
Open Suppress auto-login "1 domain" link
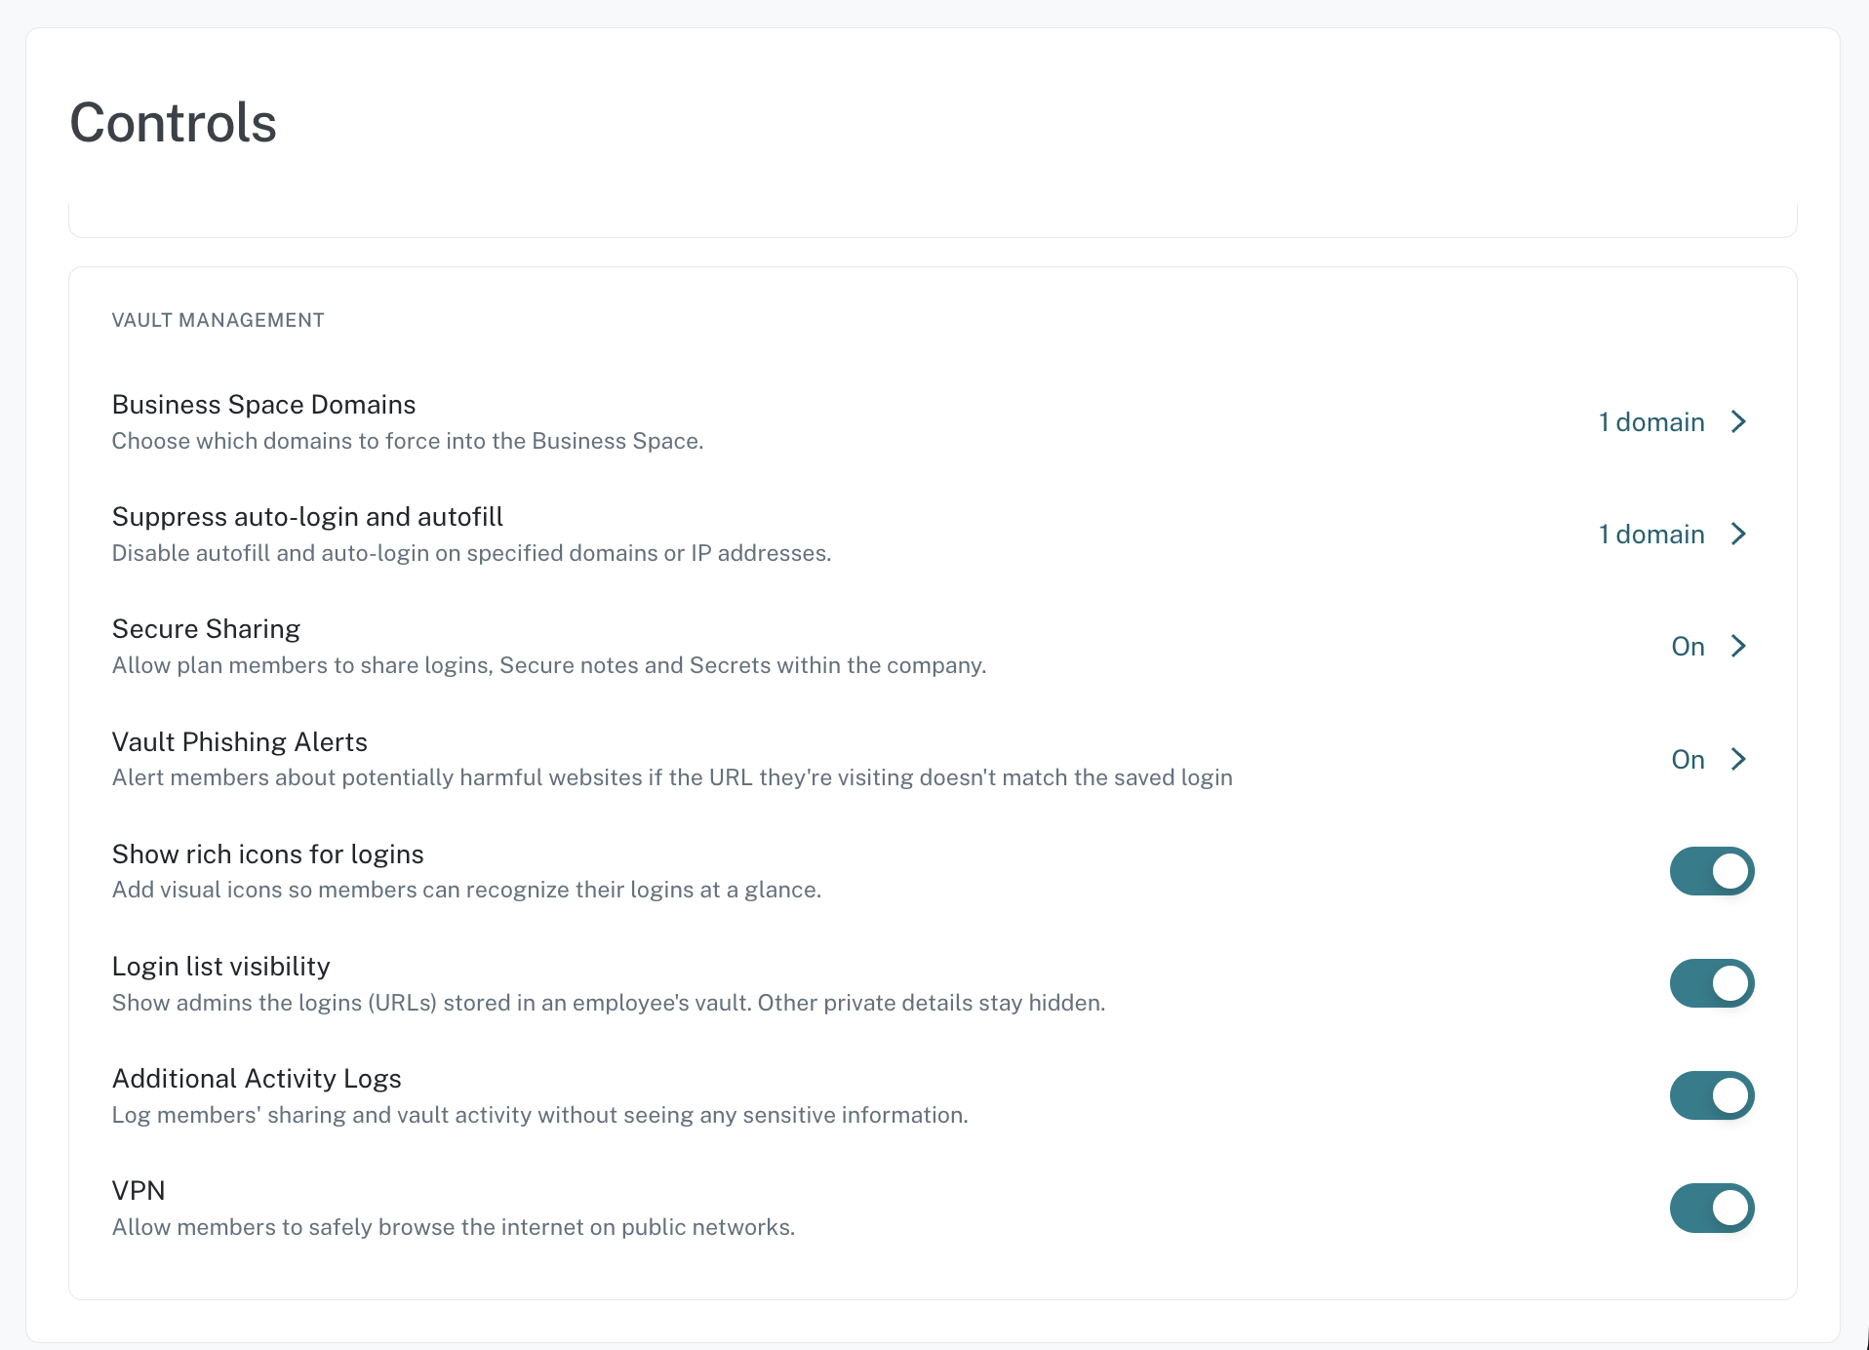[1651, 534]
